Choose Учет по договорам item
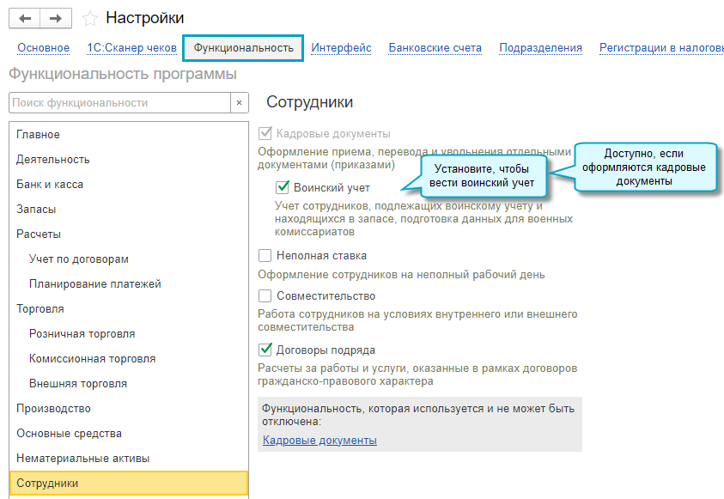The image size is (724, 499). tap(79, 259)
